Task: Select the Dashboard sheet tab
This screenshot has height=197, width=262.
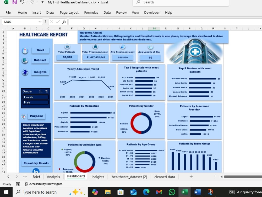Action: (76, 177)
